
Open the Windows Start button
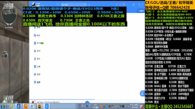[x=3, y=106]
